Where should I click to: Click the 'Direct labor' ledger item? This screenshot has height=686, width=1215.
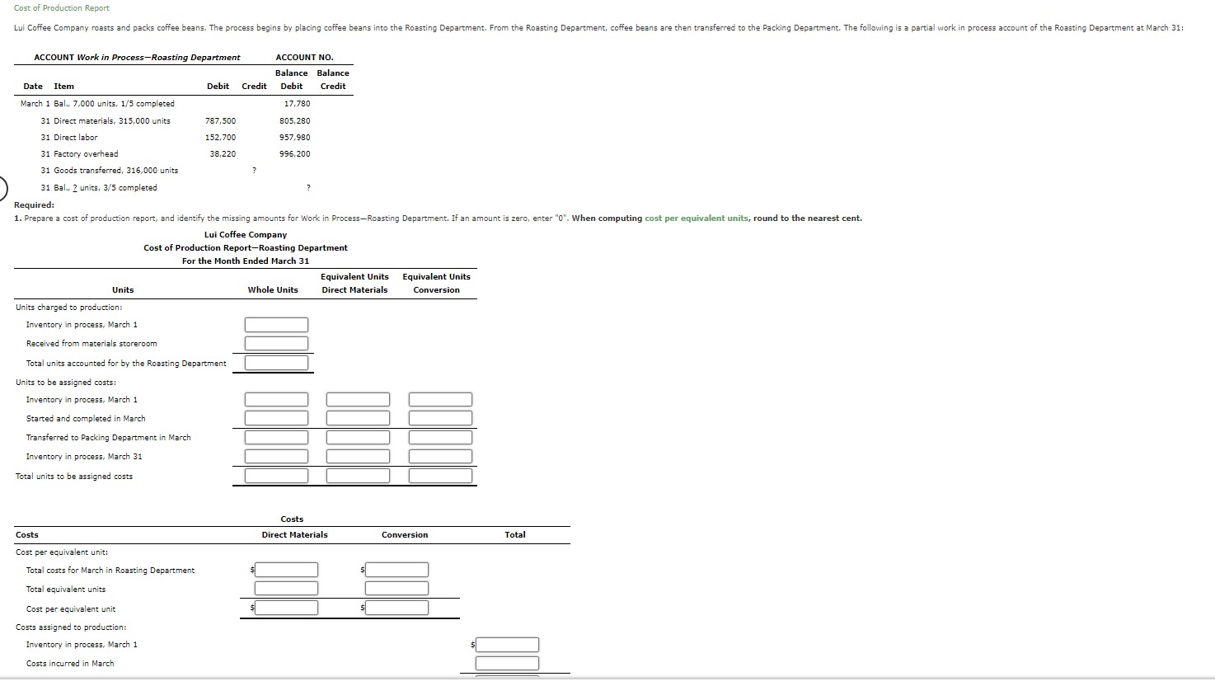(x=76, y=138)
